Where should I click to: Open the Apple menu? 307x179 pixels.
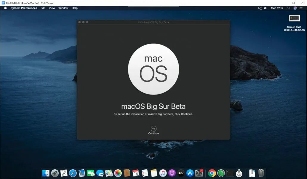5,8
